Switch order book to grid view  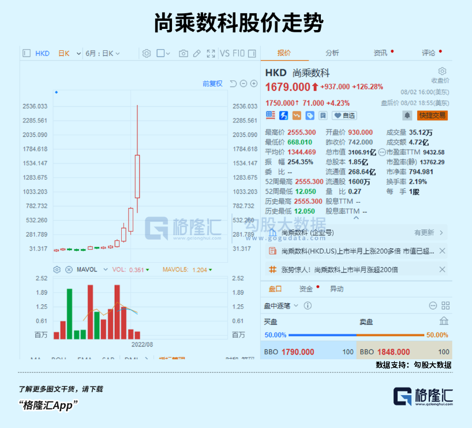[x=445, y=306]
